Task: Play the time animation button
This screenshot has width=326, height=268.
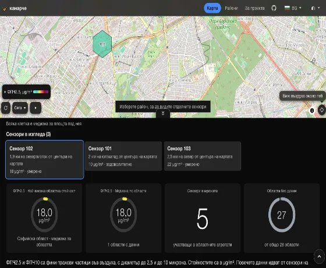Action: [36, 108]
